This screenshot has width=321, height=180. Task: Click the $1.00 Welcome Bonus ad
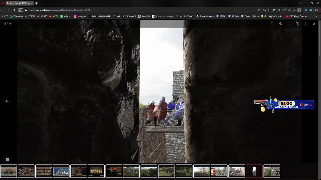pyautogui.click(x=284, y=104)
